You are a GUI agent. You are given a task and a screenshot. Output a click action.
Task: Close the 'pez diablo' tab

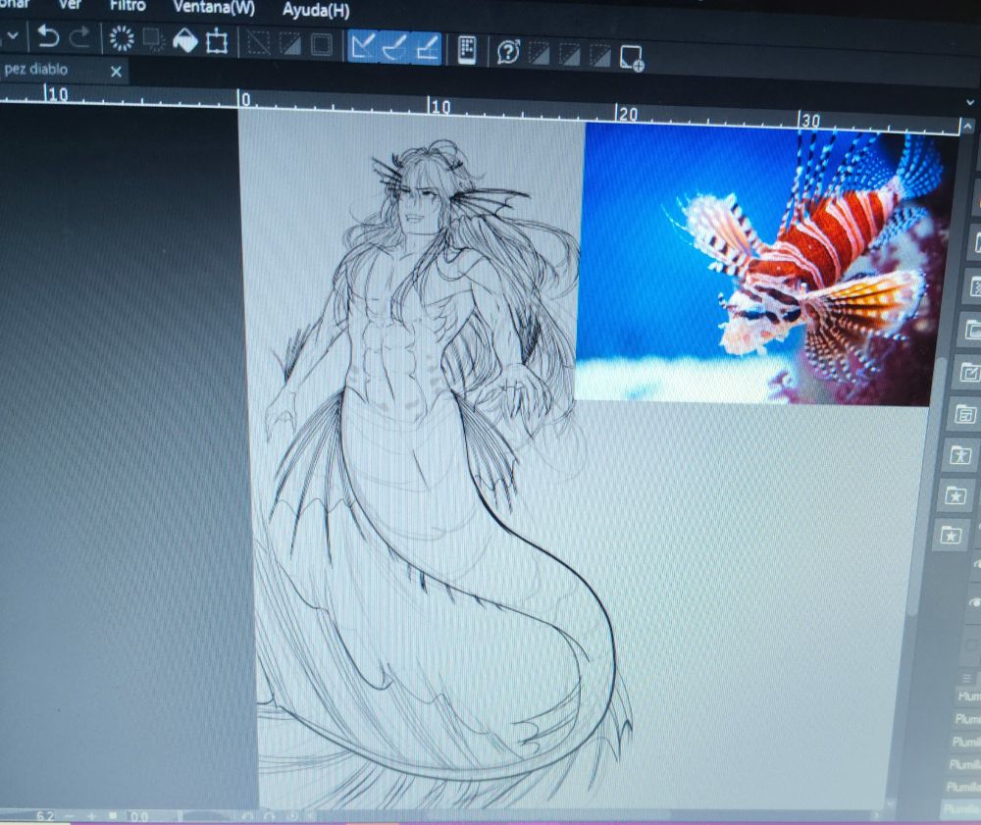[x=116, y=72]
